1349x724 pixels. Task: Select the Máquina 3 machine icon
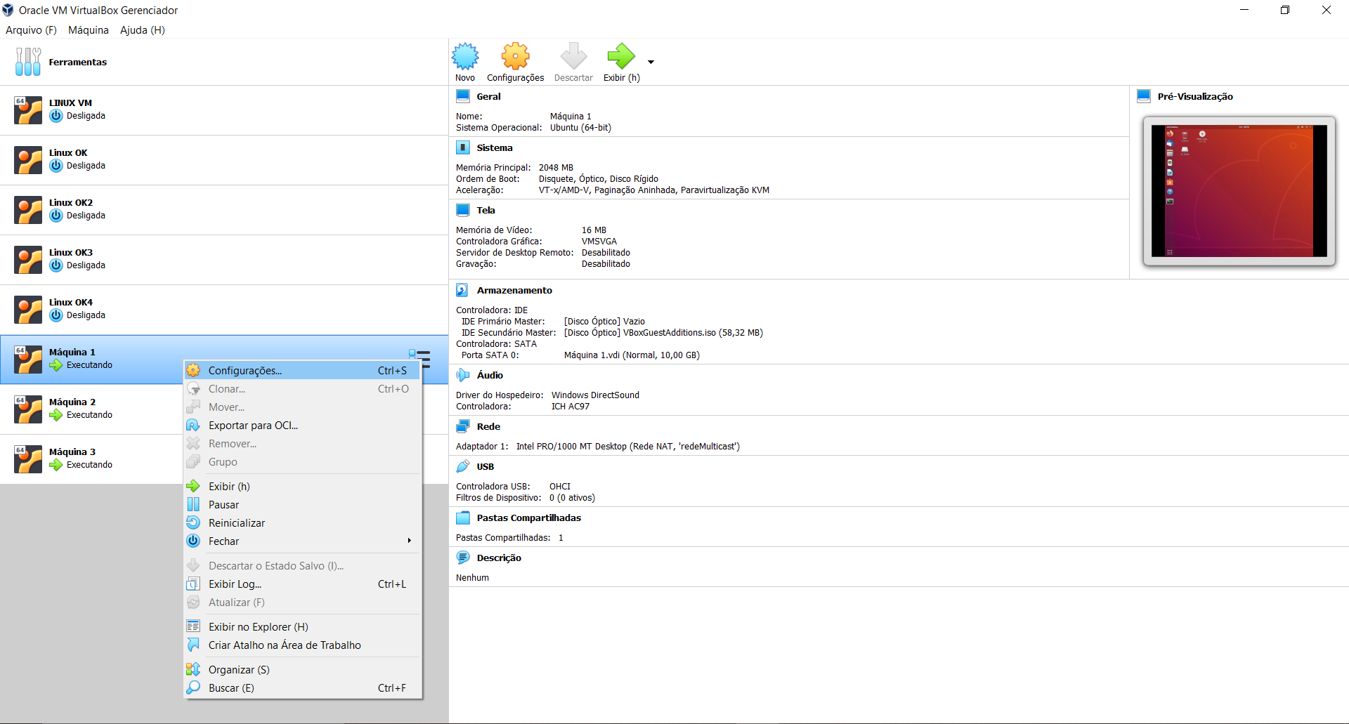click(28, 459)
